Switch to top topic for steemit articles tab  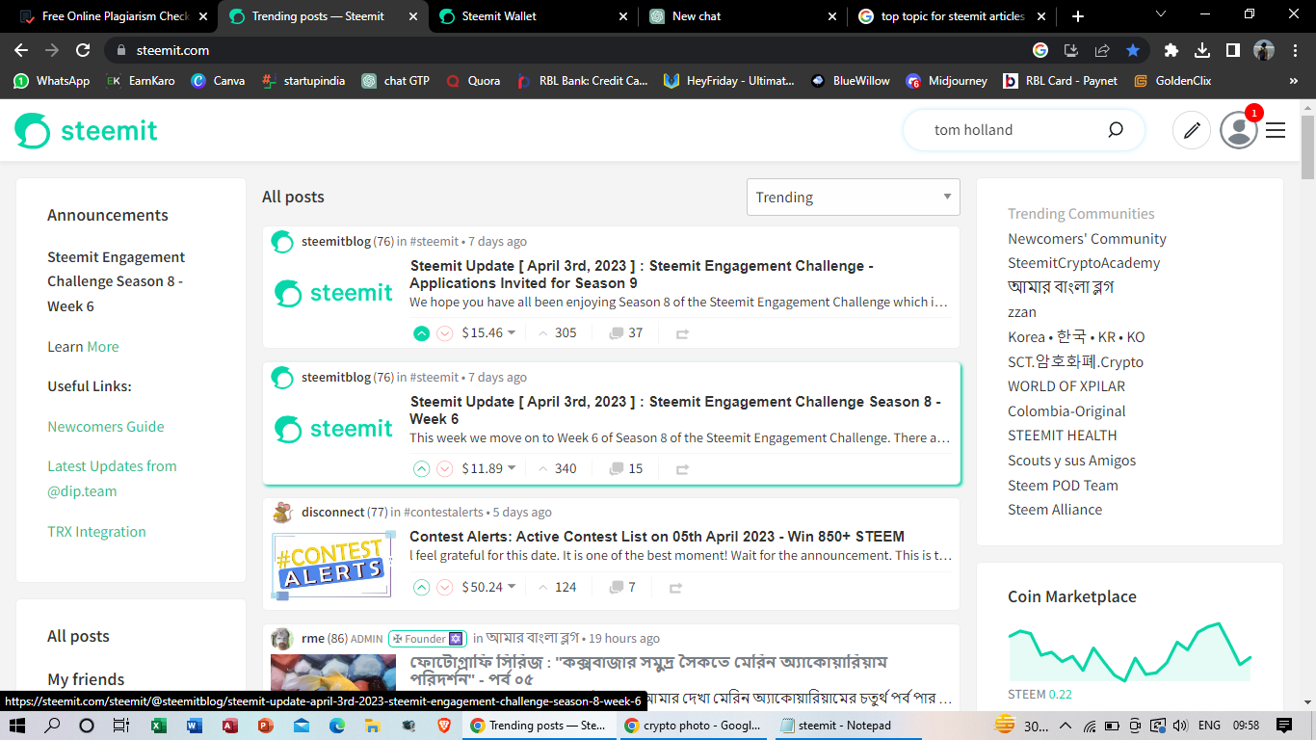click(953, 16)
